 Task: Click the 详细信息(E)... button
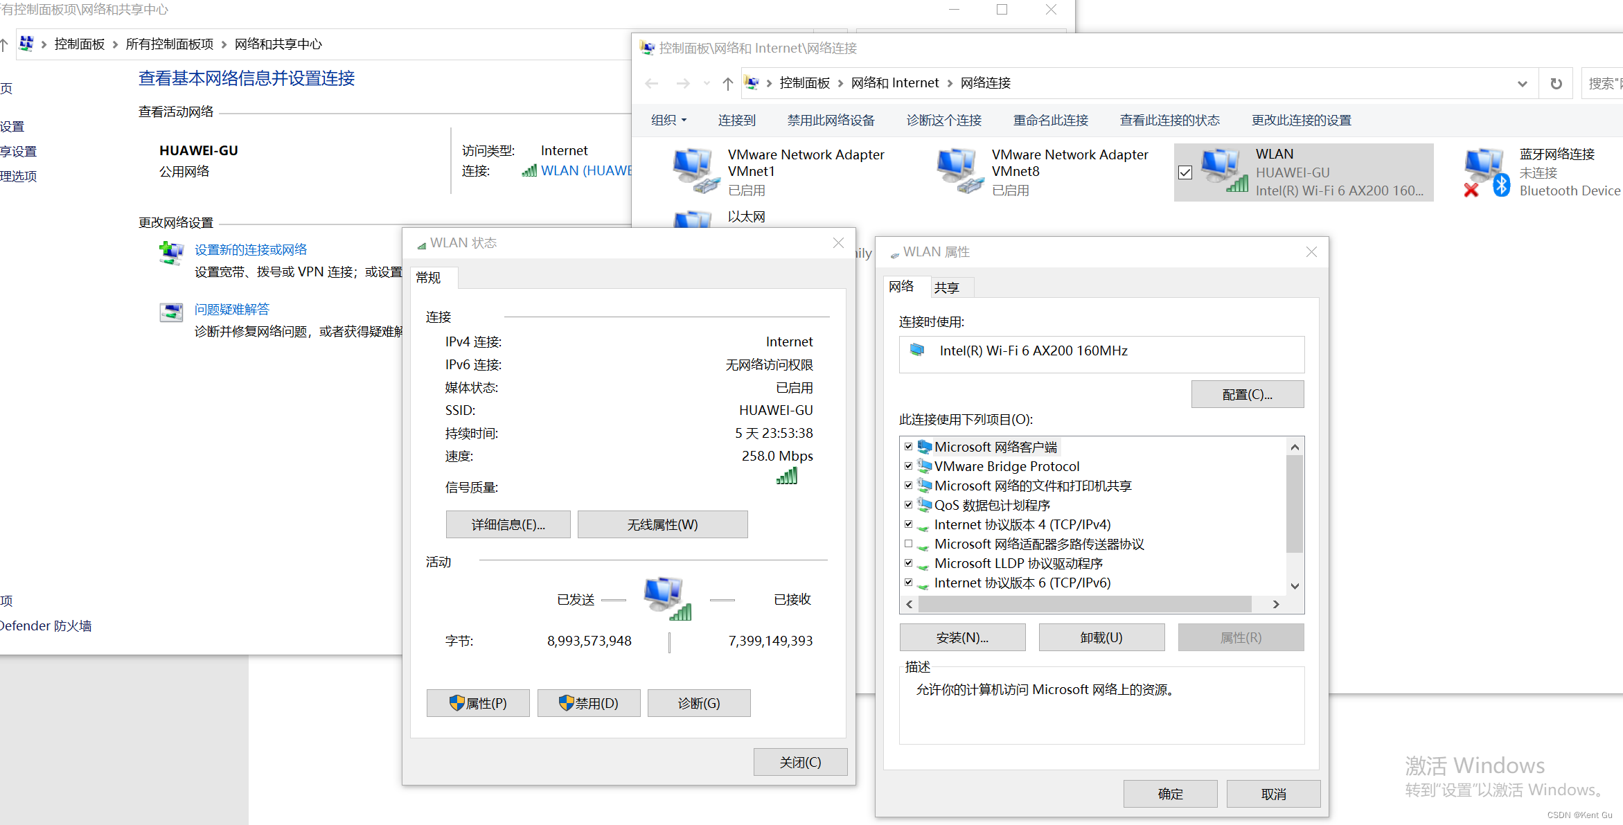tap(508, 525)
